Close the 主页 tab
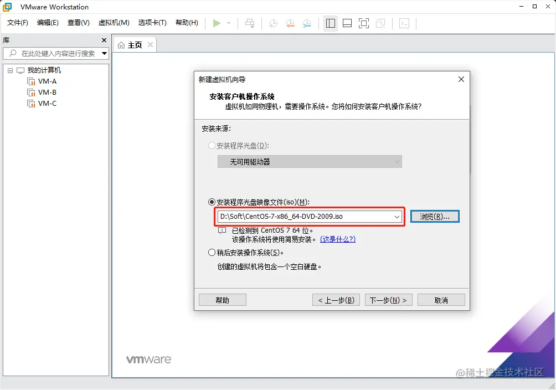Image resolution: width=556 pixels, height=390 pixels. point(150,45)
